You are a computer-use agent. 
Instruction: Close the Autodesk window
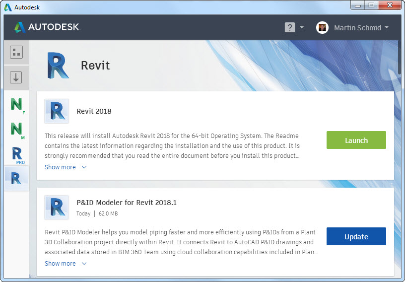(390, 5)
